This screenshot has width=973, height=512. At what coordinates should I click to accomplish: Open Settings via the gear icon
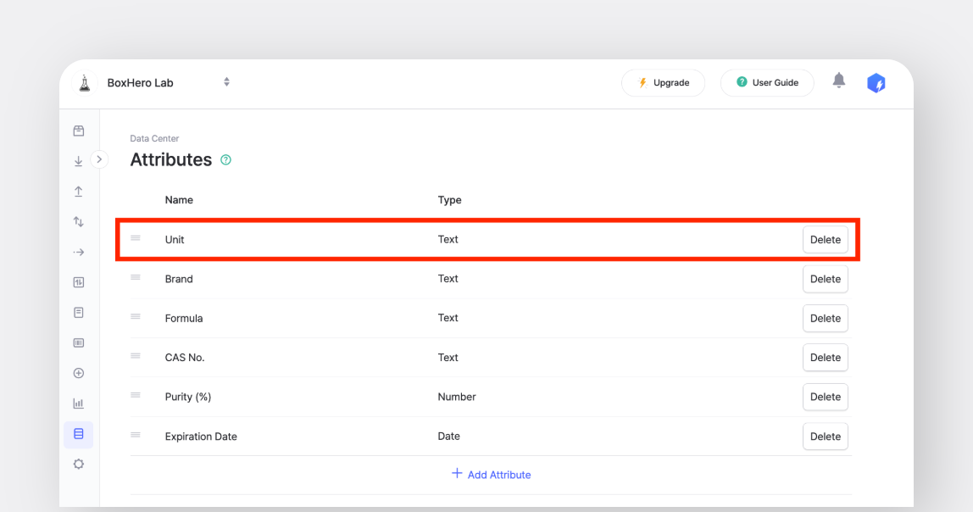point(78,464)
